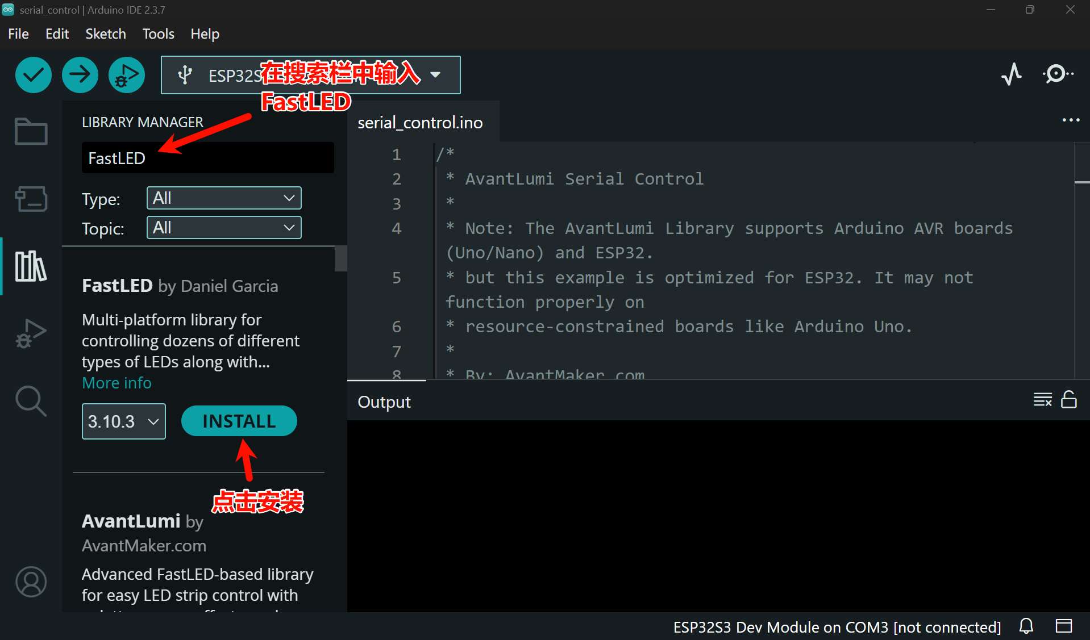Click the Upload arrow button

(80, 75)
